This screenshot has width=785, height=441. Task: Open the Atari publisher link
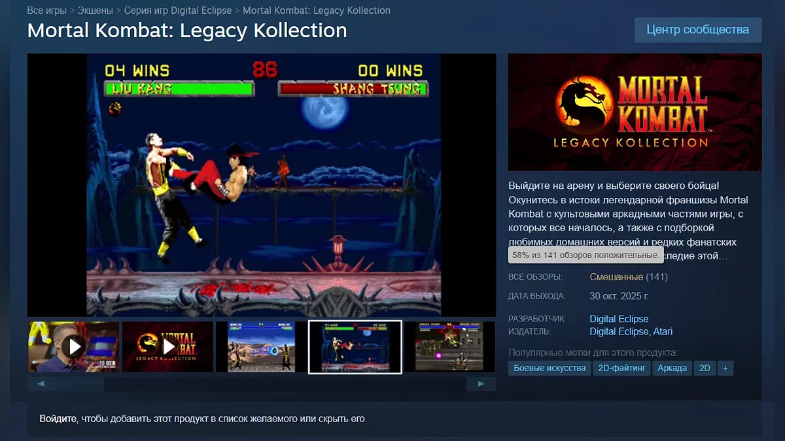[662, 331]
